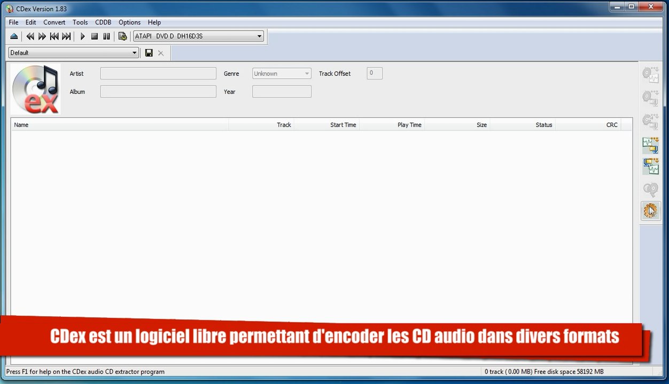Save the profile with the floppy disk icon
Screen dimensions: 669x384
point(149,53)
